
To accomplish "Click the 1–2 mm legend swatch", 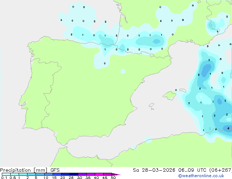I will 23,174.
